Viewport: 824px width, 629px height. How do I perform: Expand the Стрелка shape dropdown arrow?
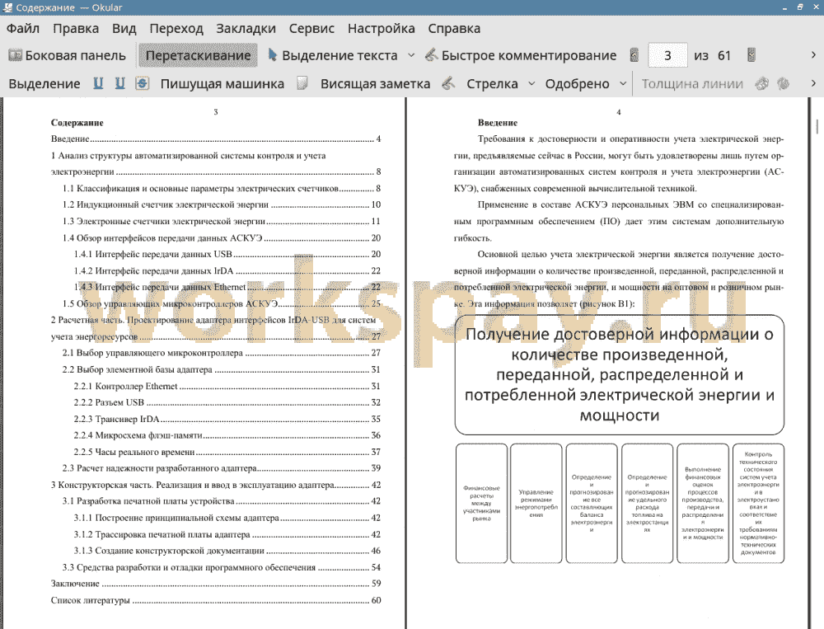pyautogui.click(x=531, y=83)
